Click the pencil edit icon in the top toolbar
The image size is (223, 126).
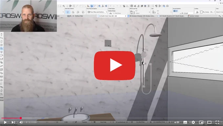coord(71,6)
